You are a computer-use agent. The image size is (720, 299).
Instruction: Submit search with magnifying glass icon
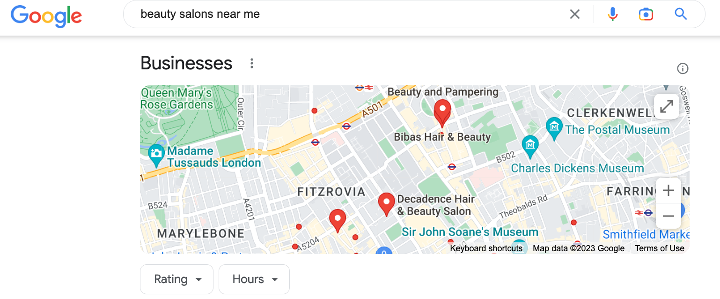coord(681,14)
